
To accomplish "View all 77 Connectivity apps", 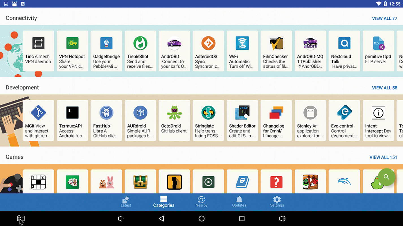I will coord(384,18).
